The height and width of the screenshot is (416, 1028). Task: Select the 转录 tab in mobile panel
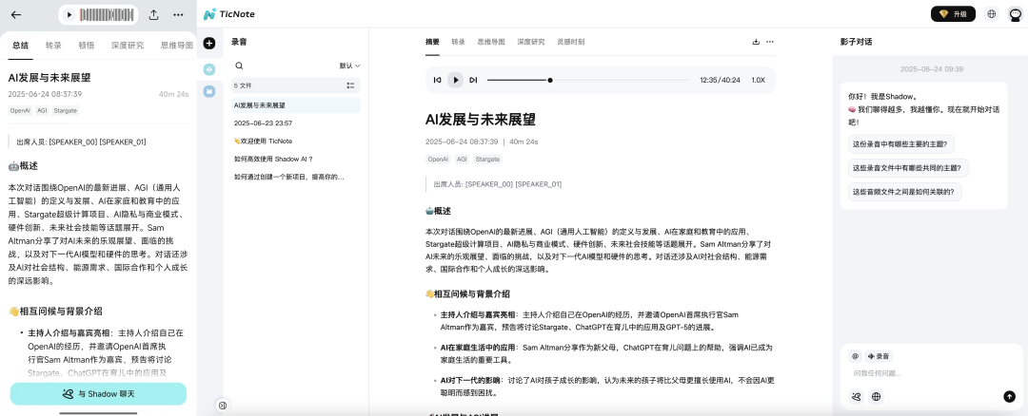coord(53,46)
